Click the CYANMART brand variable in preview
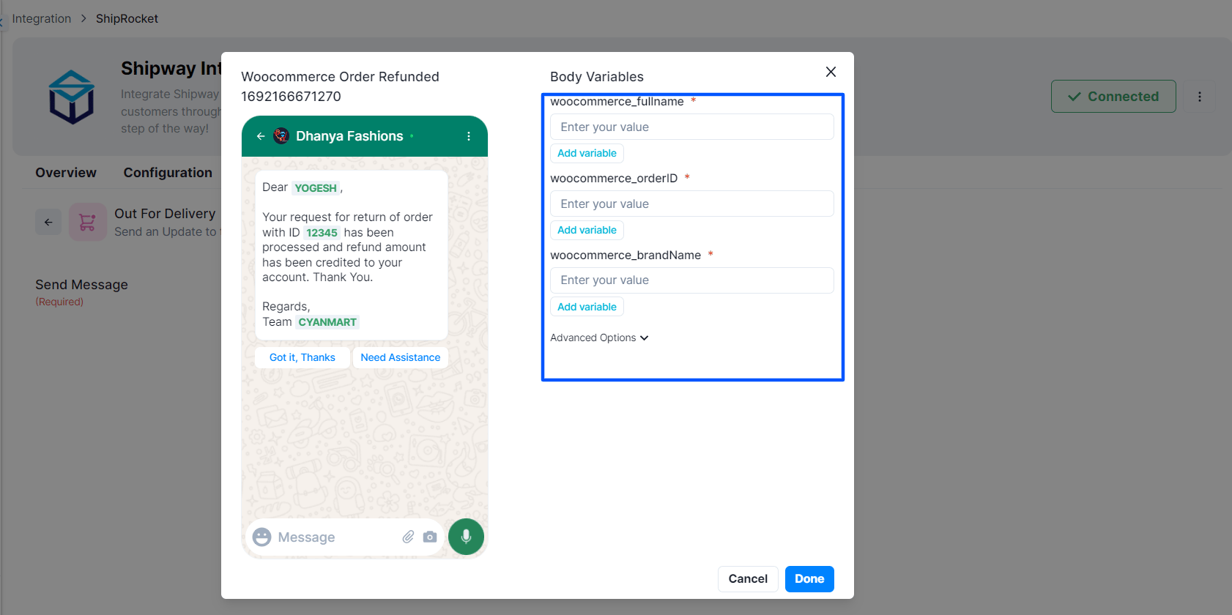Viewport: 1232px width, 615px height. (327, 322)
